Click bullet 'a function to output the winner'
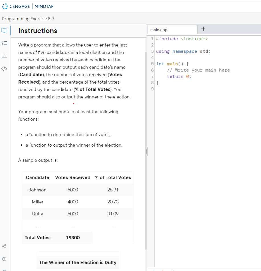The image size is (261, 271). [x=74, y=145]
